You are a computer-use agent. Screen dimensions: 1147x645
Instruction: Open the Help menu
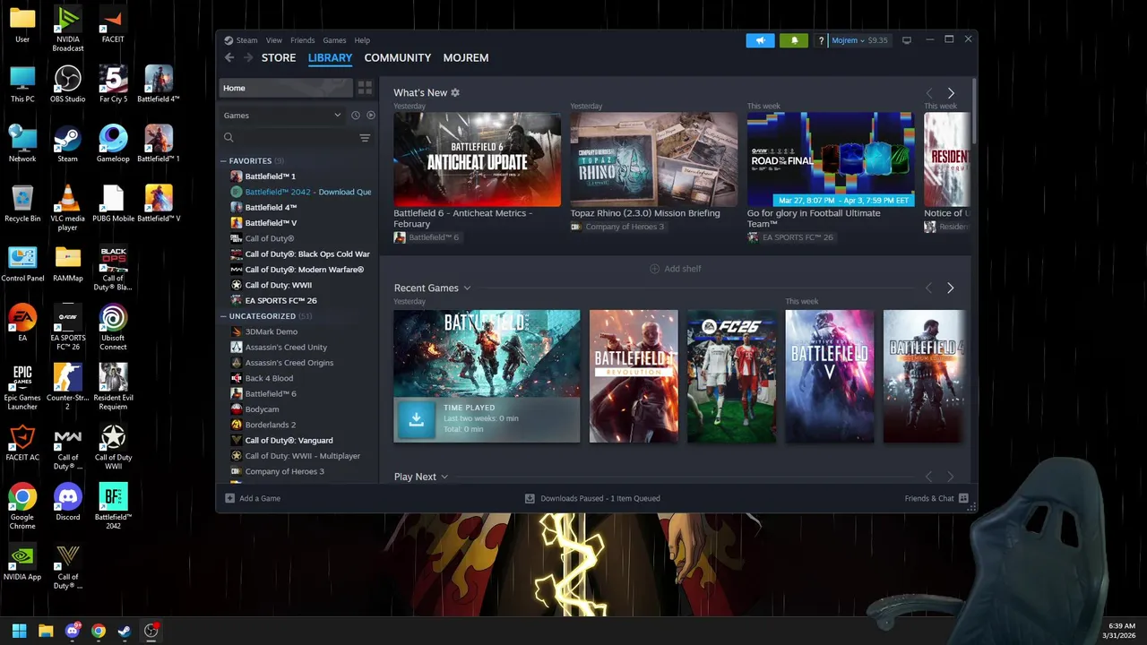(362, 40)
